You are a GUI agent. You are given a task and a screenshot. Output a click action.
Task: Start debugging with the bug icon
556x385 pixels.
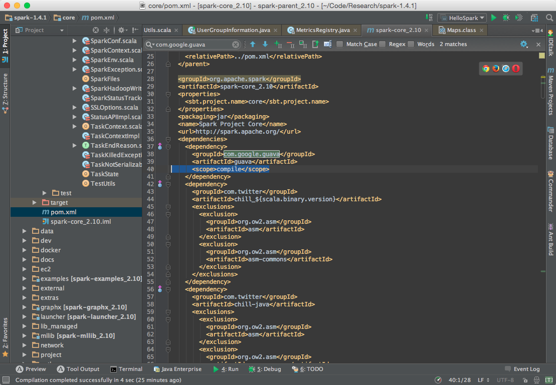(506, 18)
